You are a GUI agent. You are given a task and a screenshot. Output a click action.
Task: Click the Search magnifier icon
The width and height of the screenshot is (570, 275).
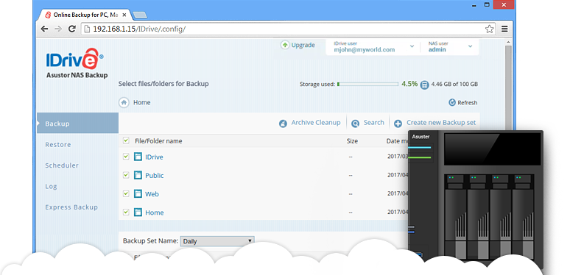(355, 124)
